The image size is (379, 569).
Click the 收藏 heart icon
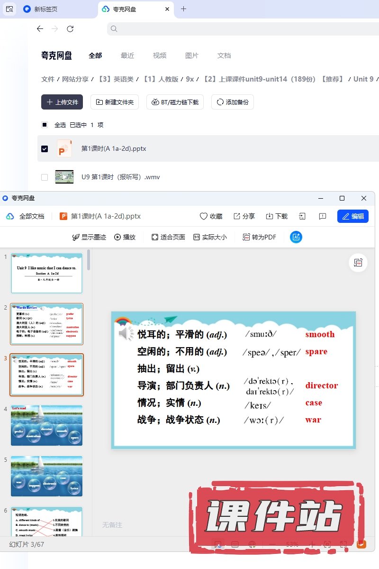point(204,216)
